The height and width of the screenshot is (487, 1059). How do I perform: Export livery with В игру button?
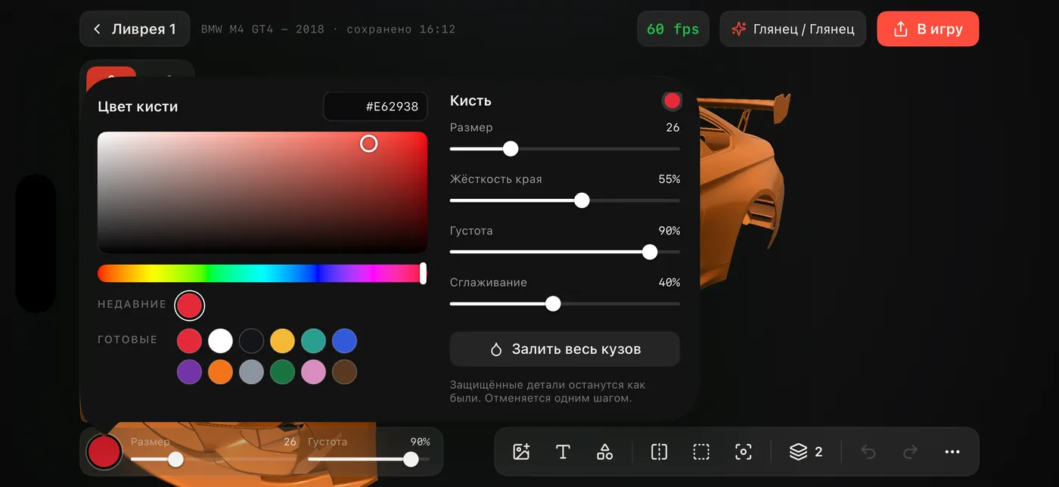(928, 29)
